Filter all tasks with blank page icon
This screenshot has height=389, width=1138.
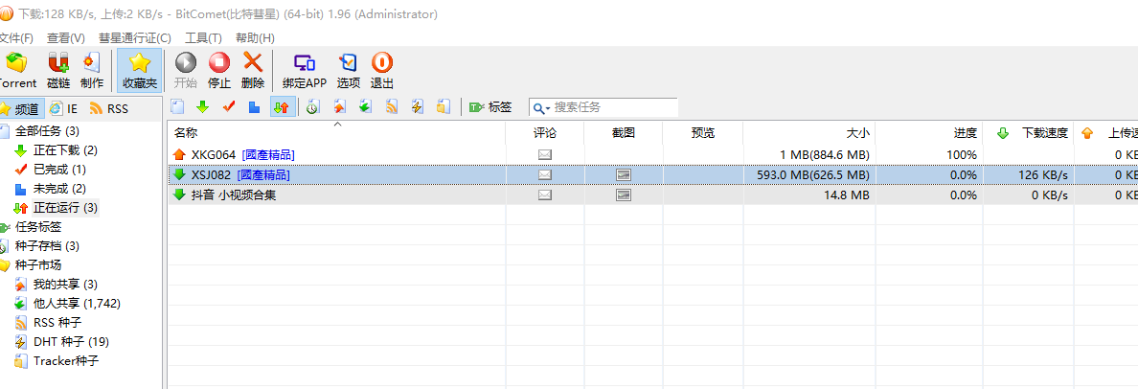point(177,107)
